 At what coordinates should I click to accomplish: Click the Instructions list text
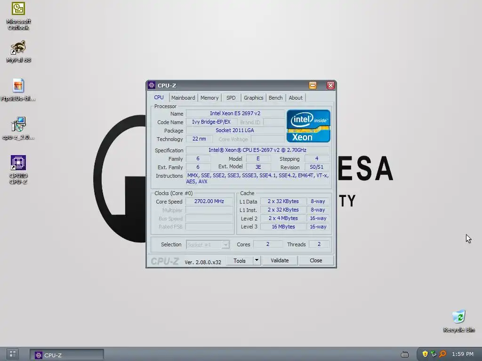click(x=257, y=178)
